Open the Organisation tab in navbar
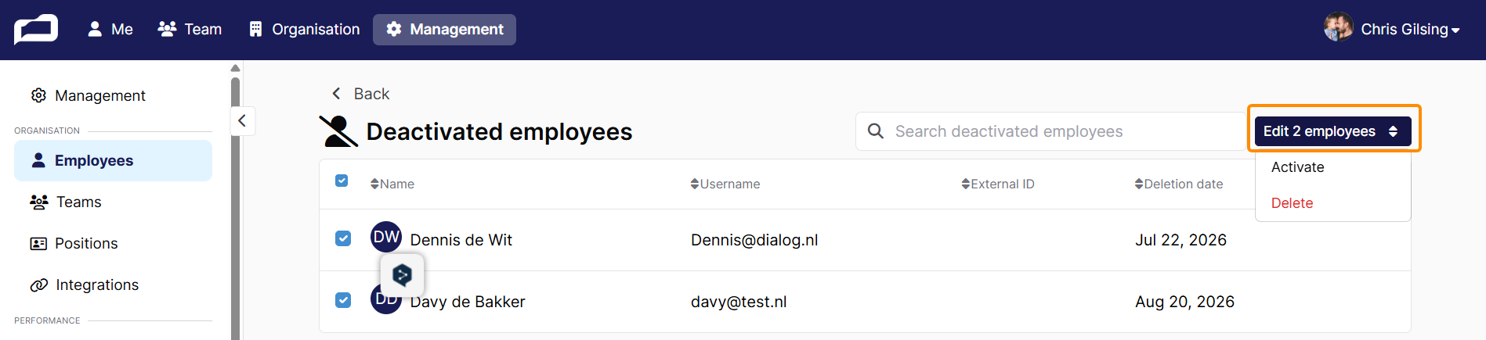Screen dimensions: 1486x340 (304, 29)
